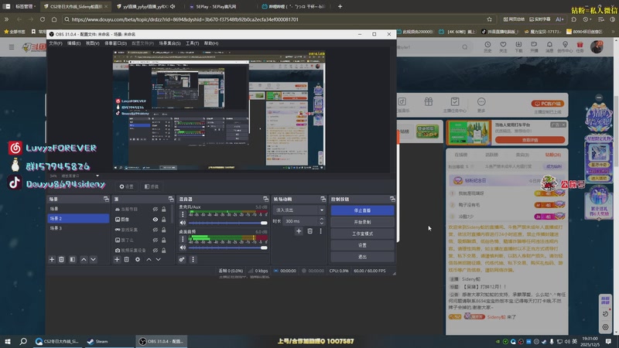Undock the audio mixer panel via float icon
619x348 pixels.
click(x=265, y=200)
